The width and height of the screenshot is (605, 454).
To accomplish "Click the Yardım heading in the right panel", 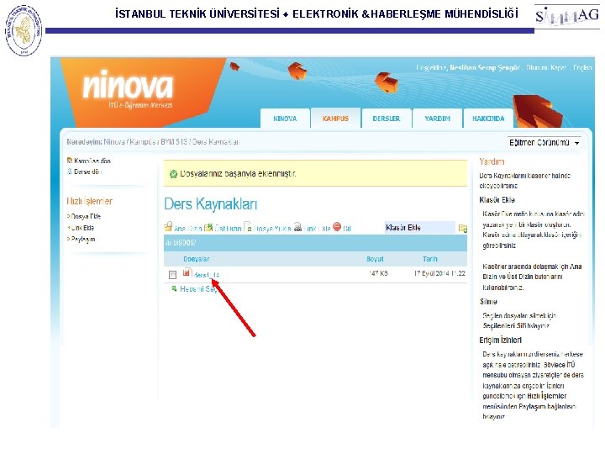I will click(x=492, y=161).
